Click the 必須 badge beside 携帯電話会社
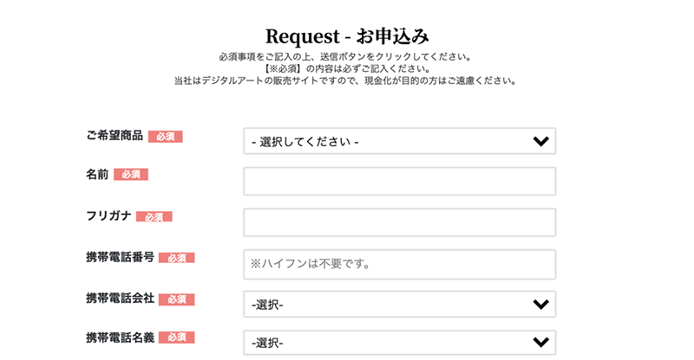The image size is (694, 360). point(176,299)
